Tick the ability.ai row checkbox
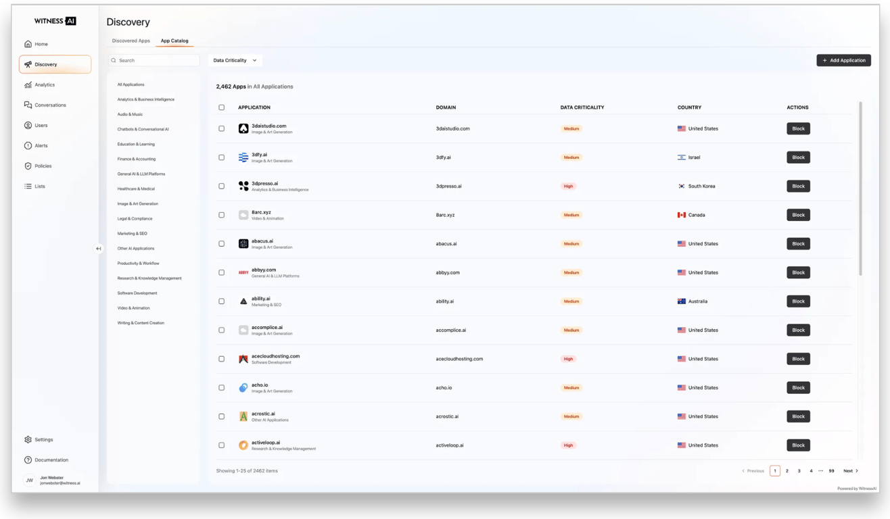Viewport: 890px width, 519px height. coord(221,301)
